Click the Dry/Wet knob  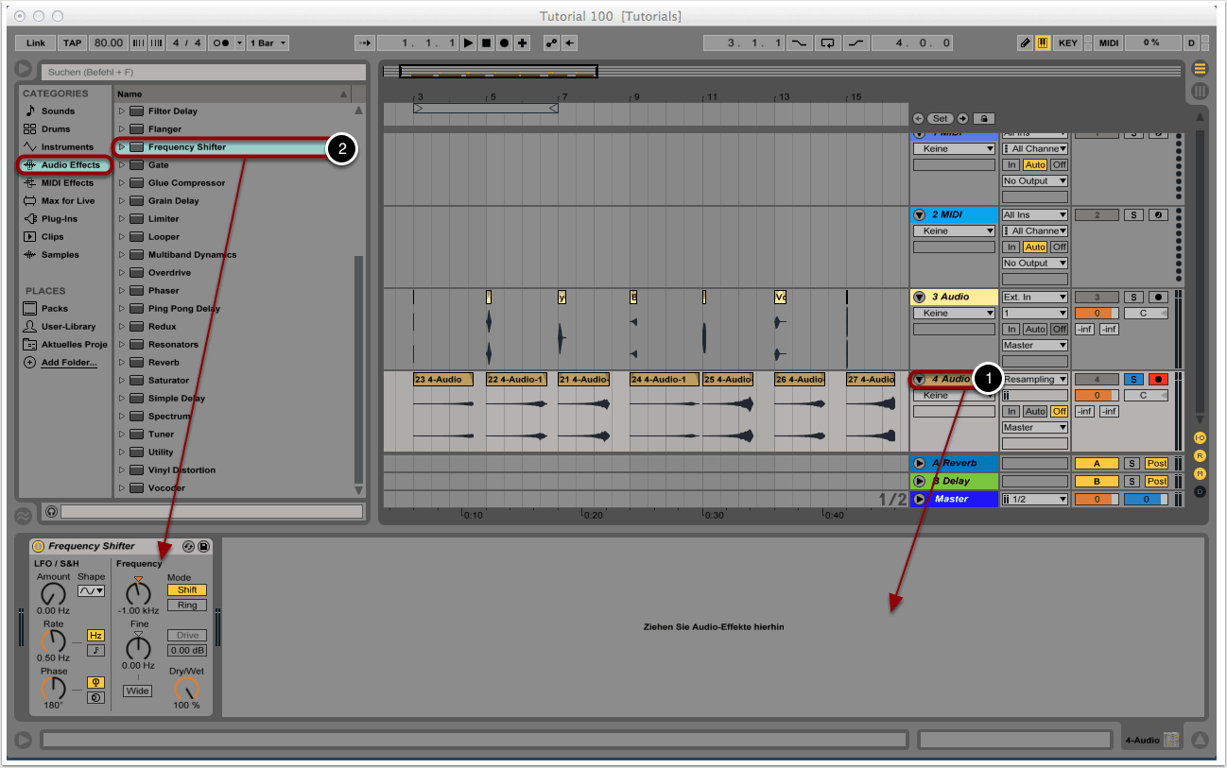click(187, 690)
